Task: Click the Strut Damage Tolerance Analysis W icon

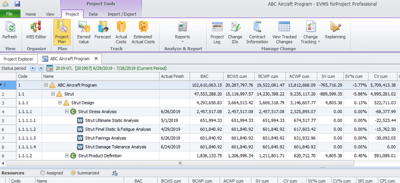Action: point(80,147)
